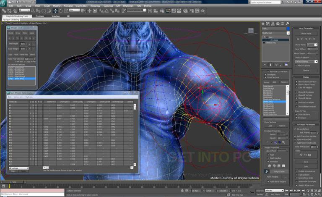Toggle Paint Blend Weights checkbox

point(268,181)
